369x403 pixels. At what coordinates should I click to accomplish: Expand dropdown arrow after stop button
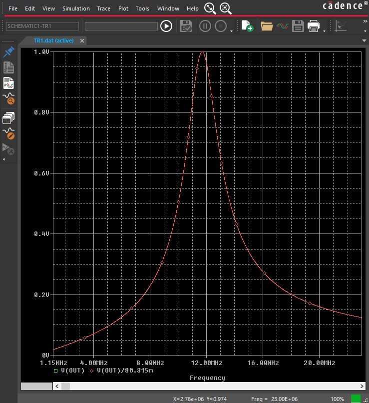coord(232,31)
